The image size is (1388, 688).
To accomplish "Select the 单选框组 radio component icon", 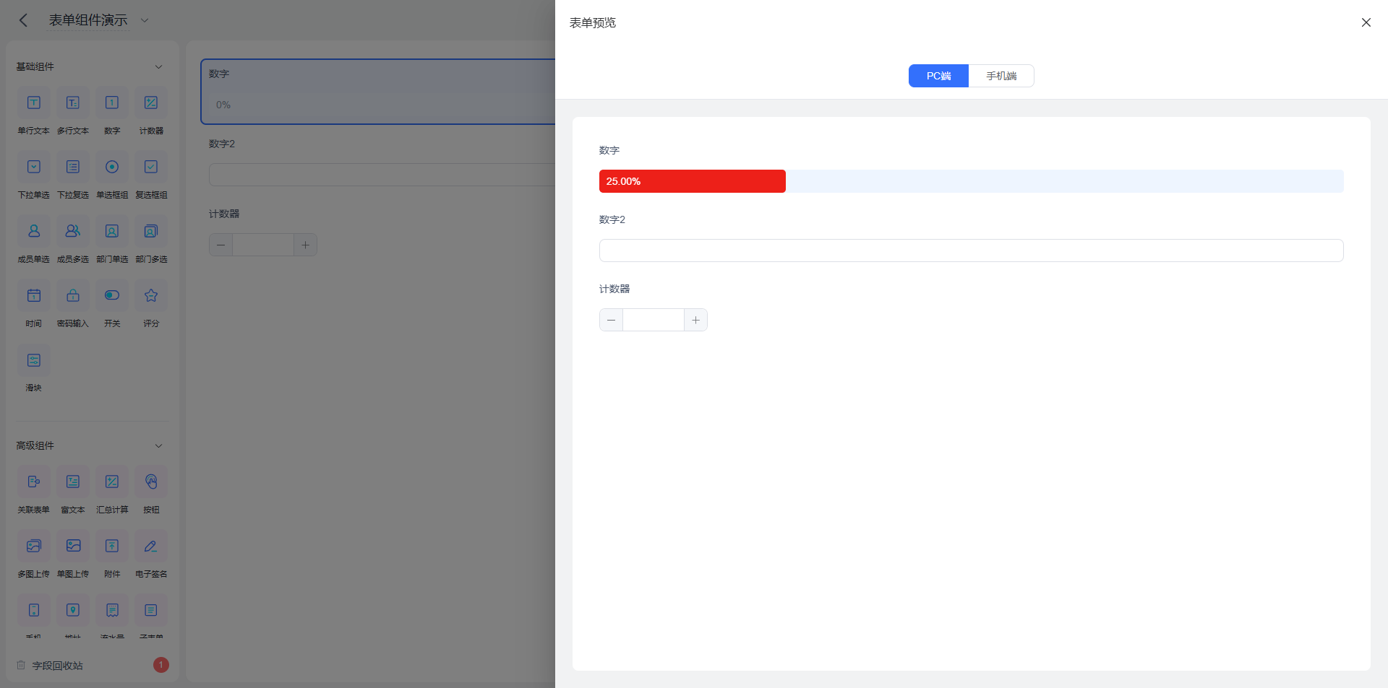I will [x=112, y=167].
